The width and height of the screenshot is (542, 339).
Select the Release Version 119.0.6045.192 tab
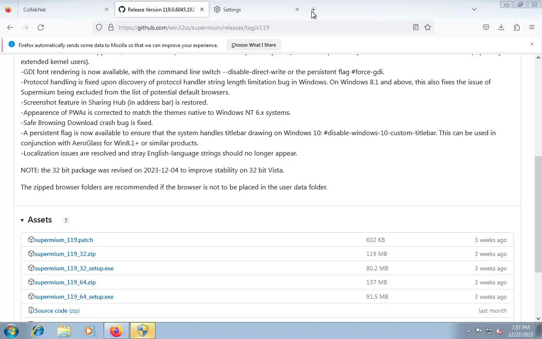161,9
